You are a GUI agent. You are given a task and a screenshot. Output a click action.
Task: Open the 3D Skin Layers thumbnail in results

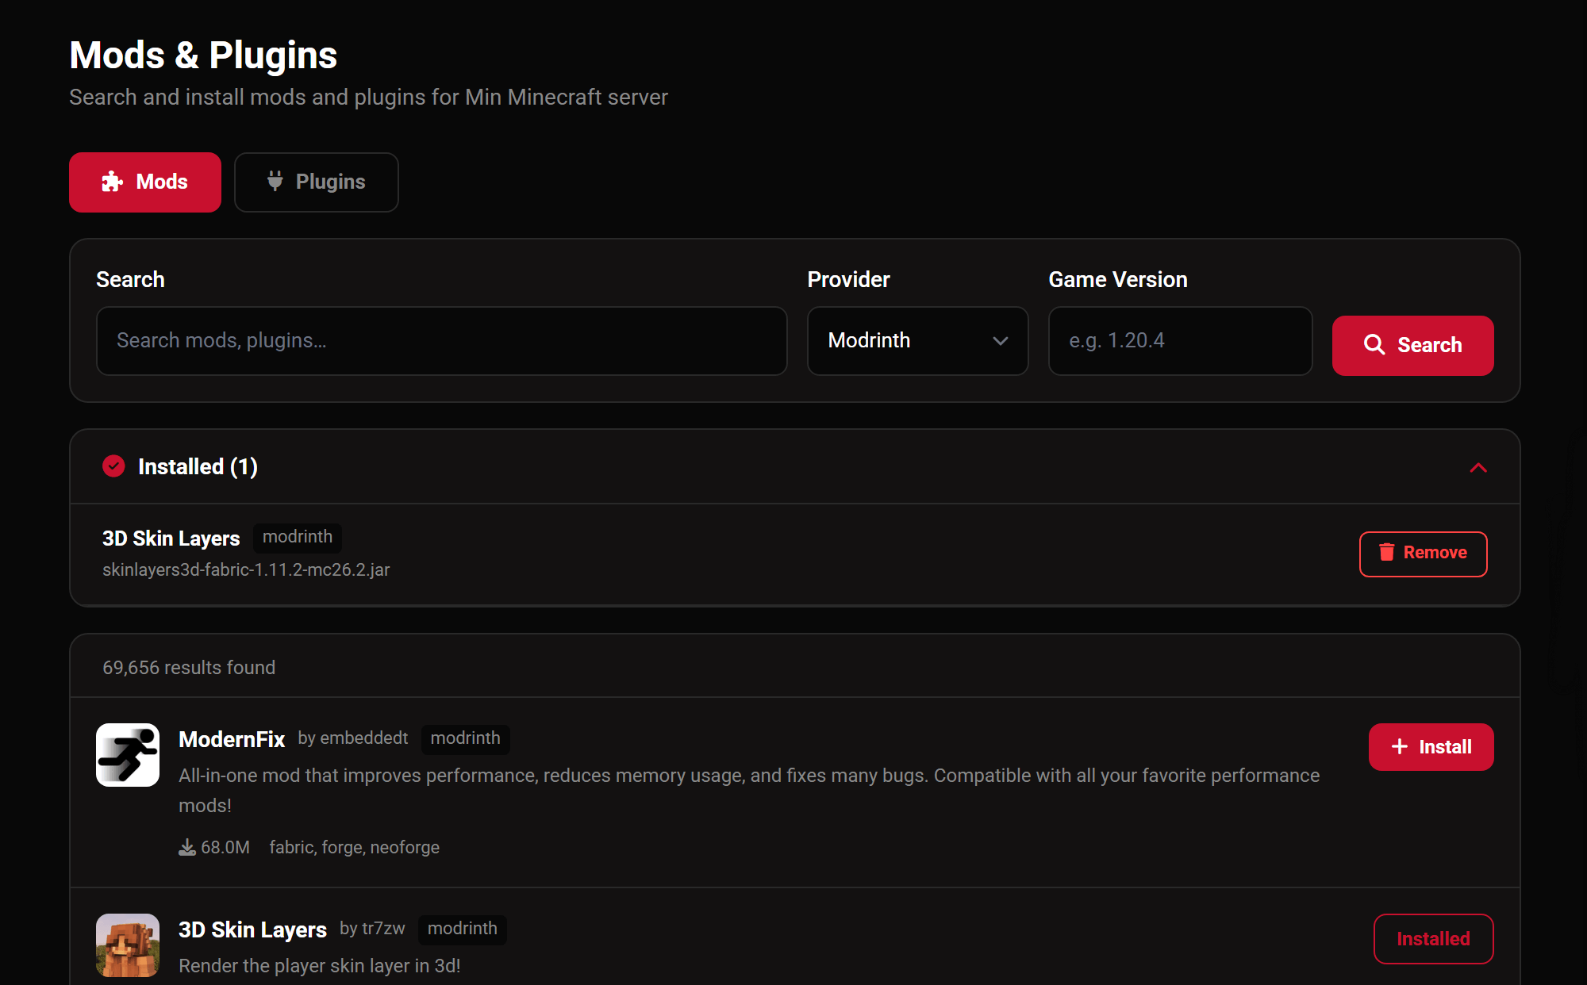pyautogui.click(x=128, y=945)
